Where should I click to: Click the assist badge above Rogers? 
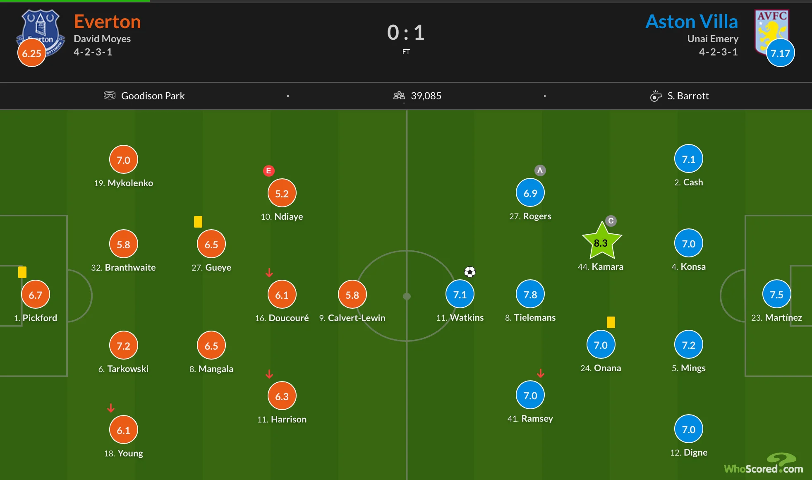click(540, 170)
